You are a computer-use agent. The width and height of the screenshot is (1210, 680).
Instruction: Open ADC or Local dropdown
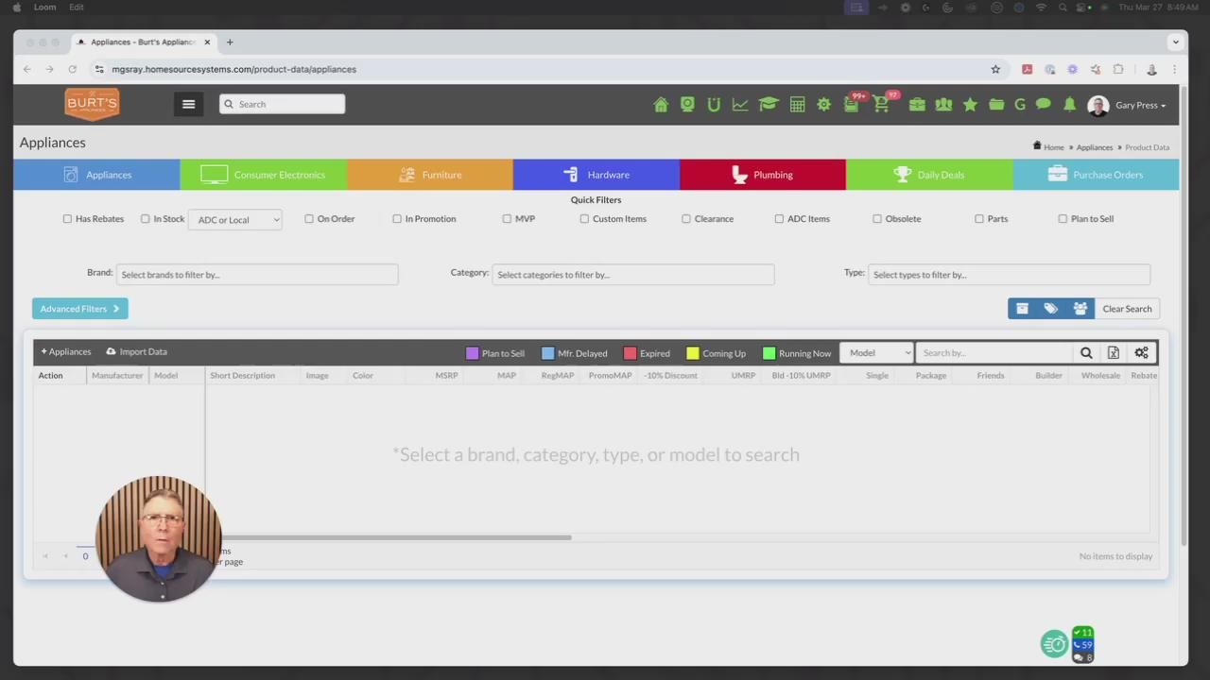coord(235,219)
